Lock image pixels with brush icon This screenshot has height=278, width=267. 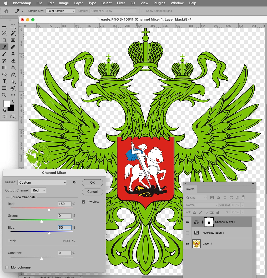[200, 212]
